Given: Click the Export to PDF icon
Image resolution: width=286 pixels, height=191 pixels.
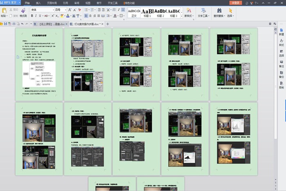Looking at the screenshot, I should click(10, 24).
